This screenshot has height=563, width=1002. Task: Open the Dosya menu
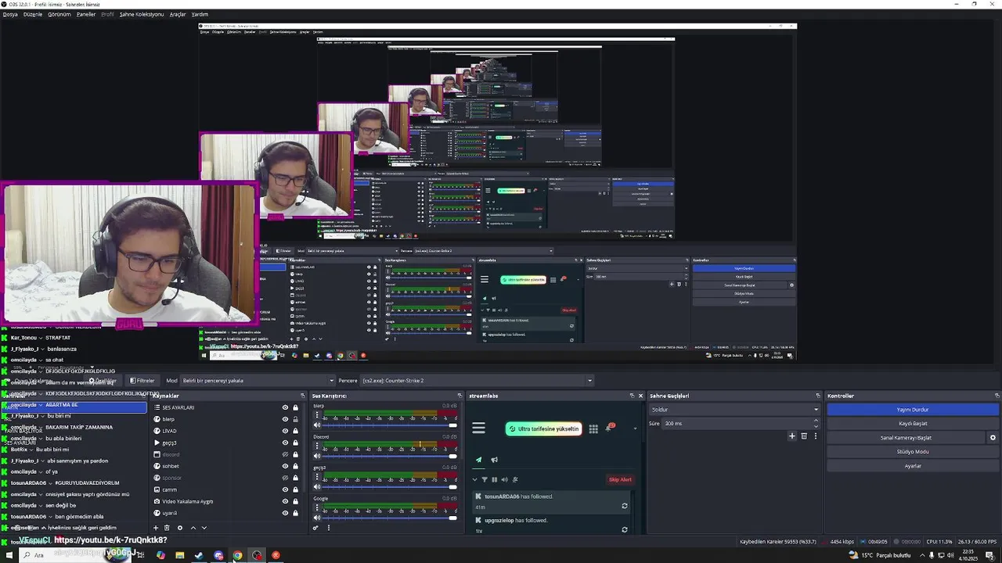click(x=9, y=14)
